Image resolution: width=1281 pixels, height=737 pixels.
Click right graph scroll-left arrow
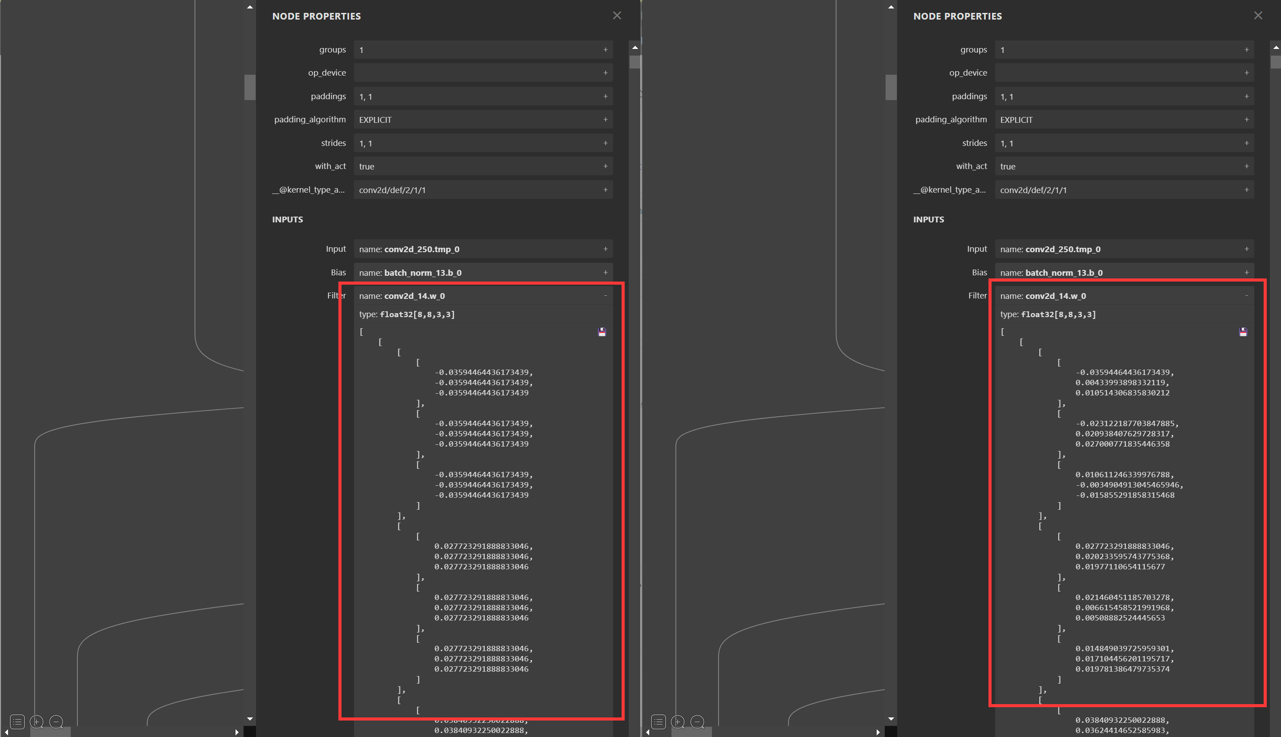click(x=647, y=732)
